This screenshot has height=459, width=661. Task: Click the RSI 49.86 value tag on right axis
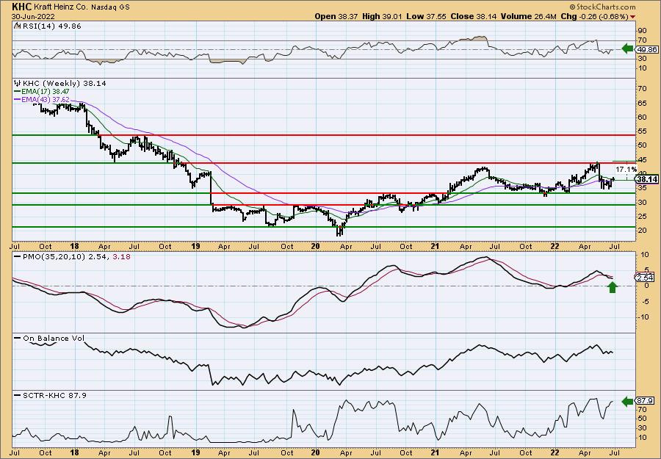(646, 49)
